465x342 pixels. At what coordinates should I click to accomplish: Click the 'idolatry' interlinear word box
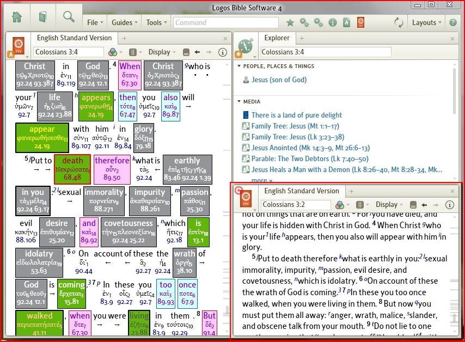pyautogui.click(x=39, y=263)
